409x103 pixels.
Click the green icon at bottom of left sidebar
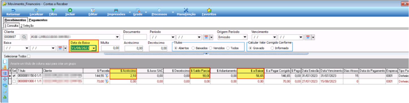[5, 97]
